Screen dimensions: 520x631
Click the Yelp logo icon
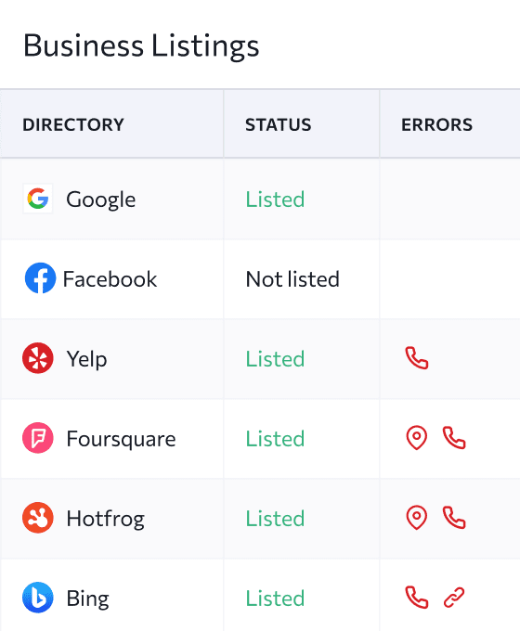coord(38,358)
